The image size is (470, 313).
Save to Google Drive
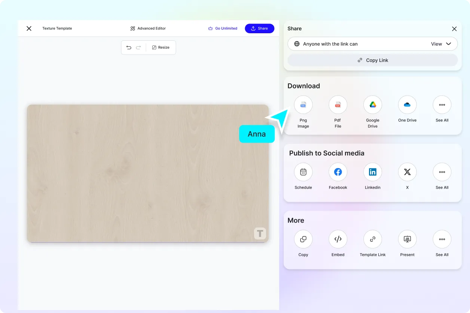(x=373, y=105)
